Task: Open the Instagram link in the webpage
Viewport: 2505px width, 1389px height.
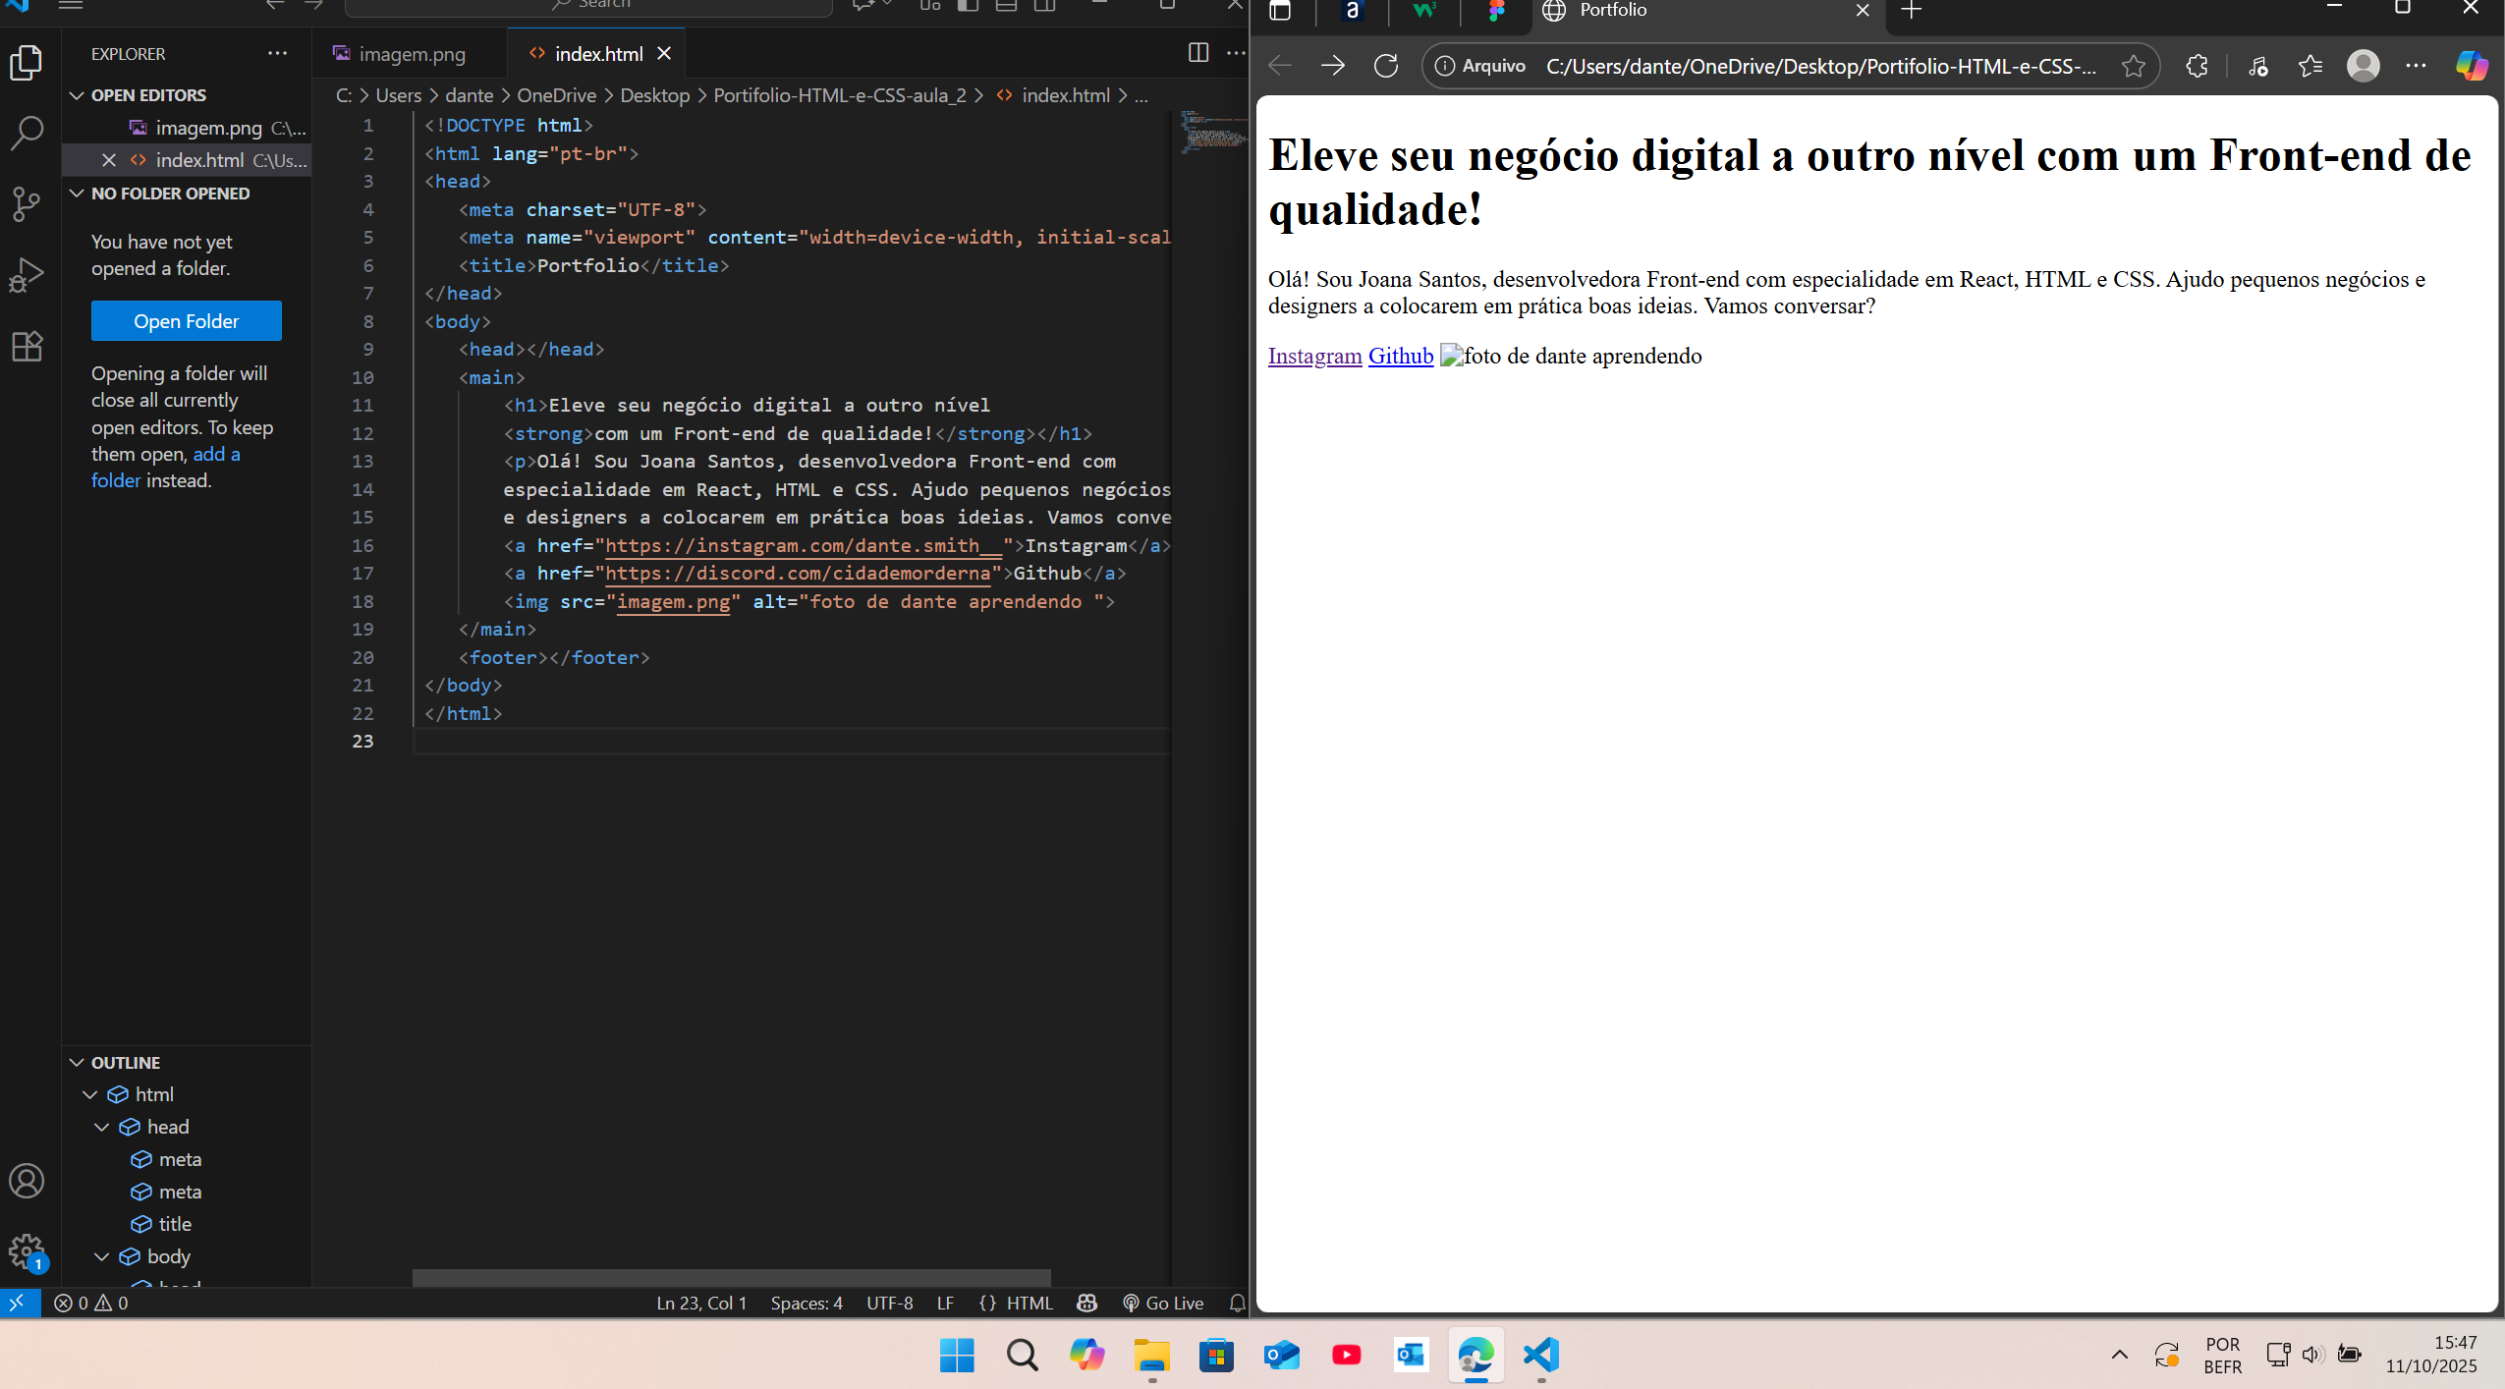Action: click(x=1314, y=356)
